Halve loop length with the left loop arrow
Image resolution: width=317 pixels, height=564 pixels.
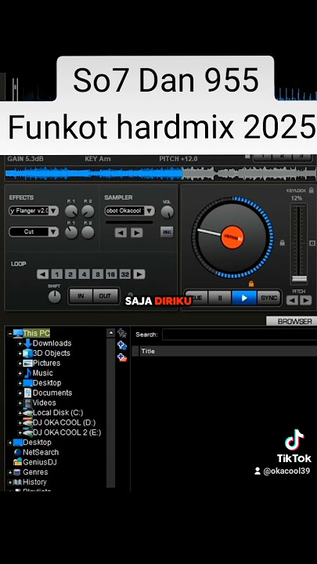(x=42, y=274)
